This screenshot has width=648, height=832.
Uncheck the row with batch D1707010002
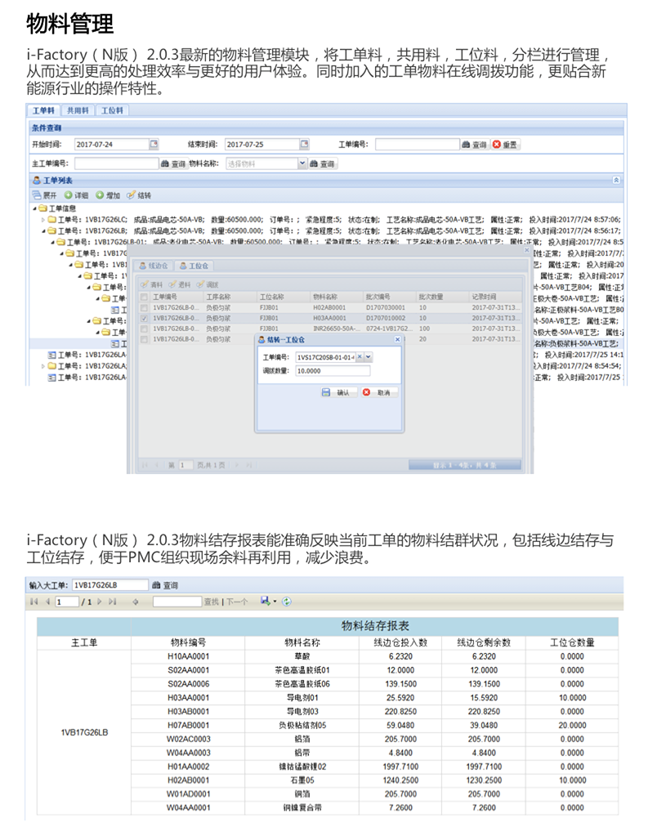click(x=144, y=319)
